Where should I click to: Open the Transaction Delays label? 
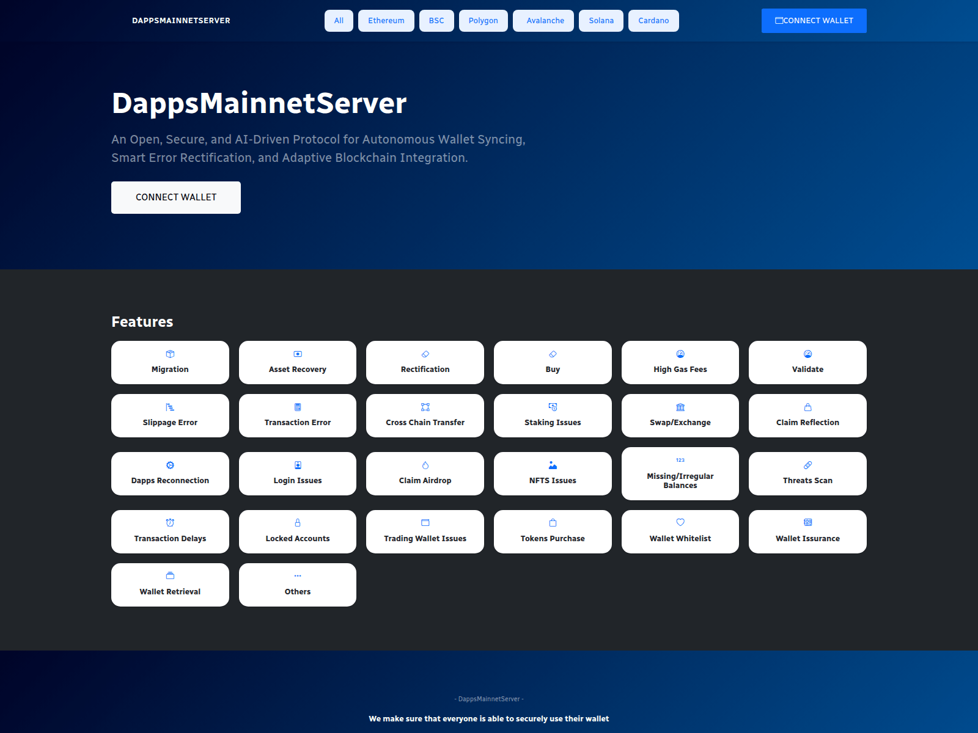pos(170,539)
